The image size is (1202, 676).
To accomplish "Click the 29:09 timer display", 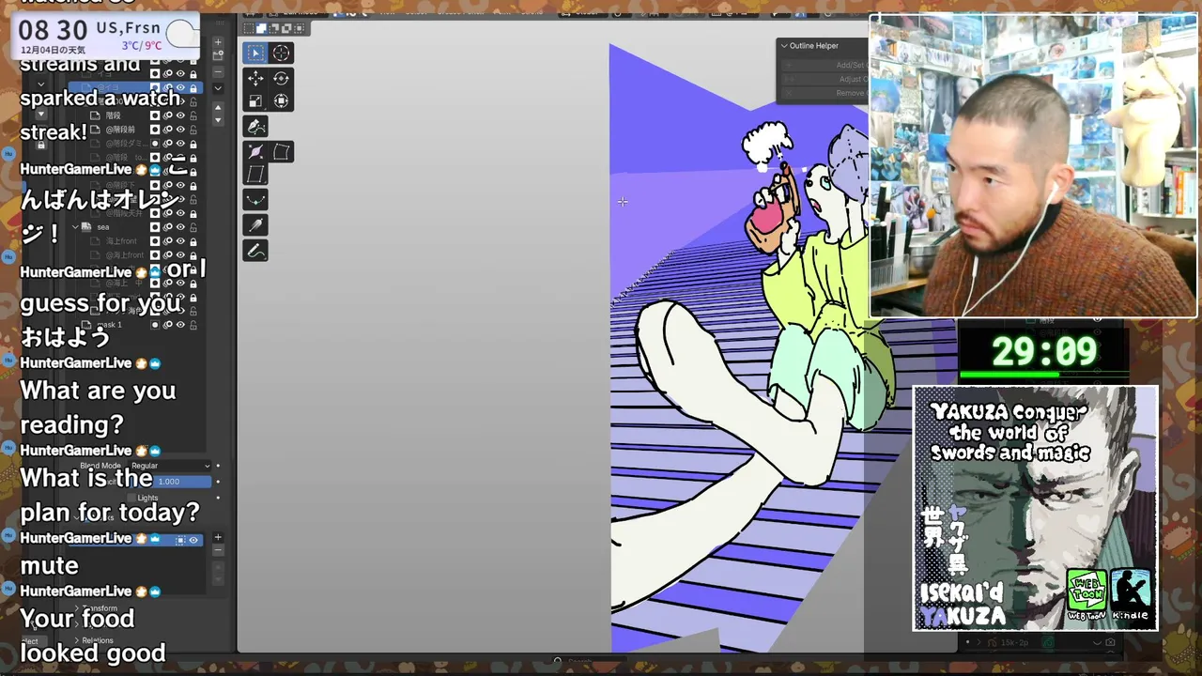I will point(1043,352).
